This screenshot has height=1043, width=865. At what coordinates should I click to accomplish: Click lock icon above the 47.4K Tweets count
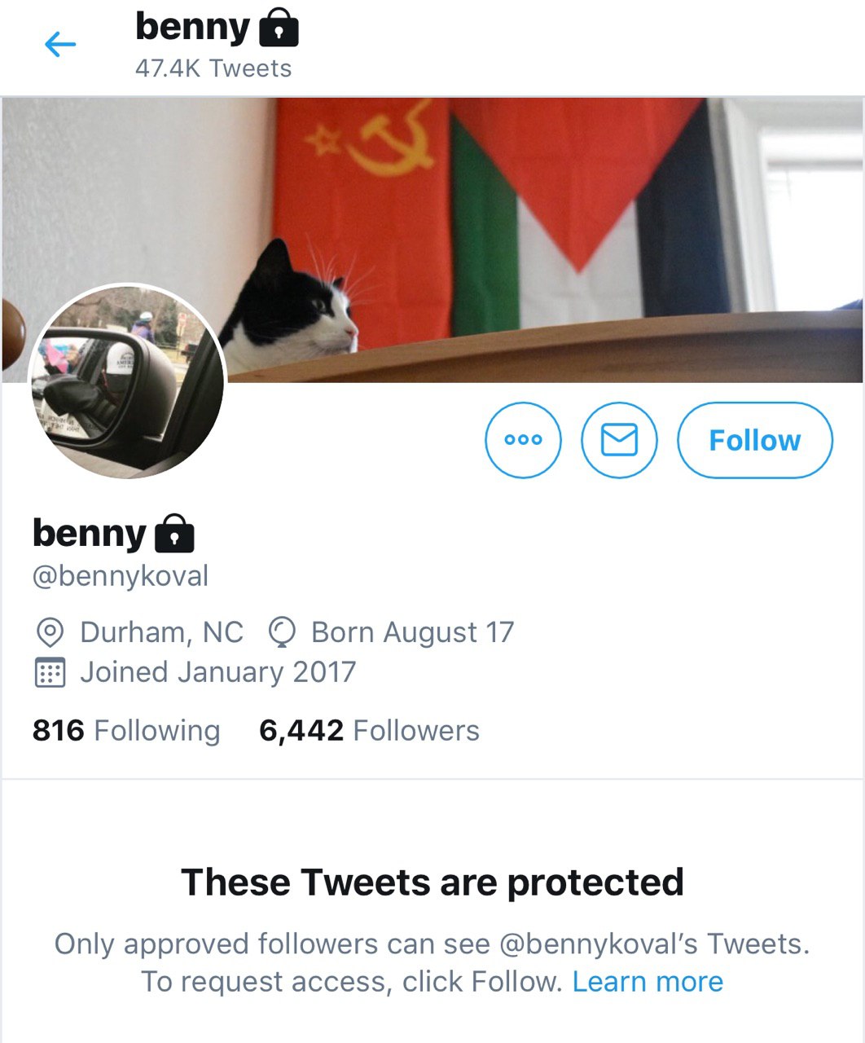[x=279, y=28]
